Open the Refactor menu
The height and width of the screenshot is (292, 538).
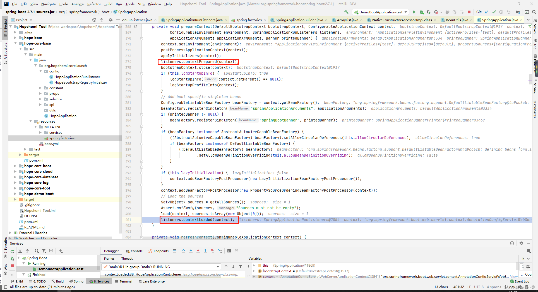[x=94, y=4]
